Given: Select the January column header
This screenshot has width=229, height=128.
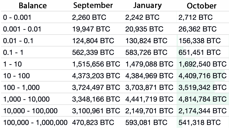Looking at the screenshot, I should click(x=147, y=6).
